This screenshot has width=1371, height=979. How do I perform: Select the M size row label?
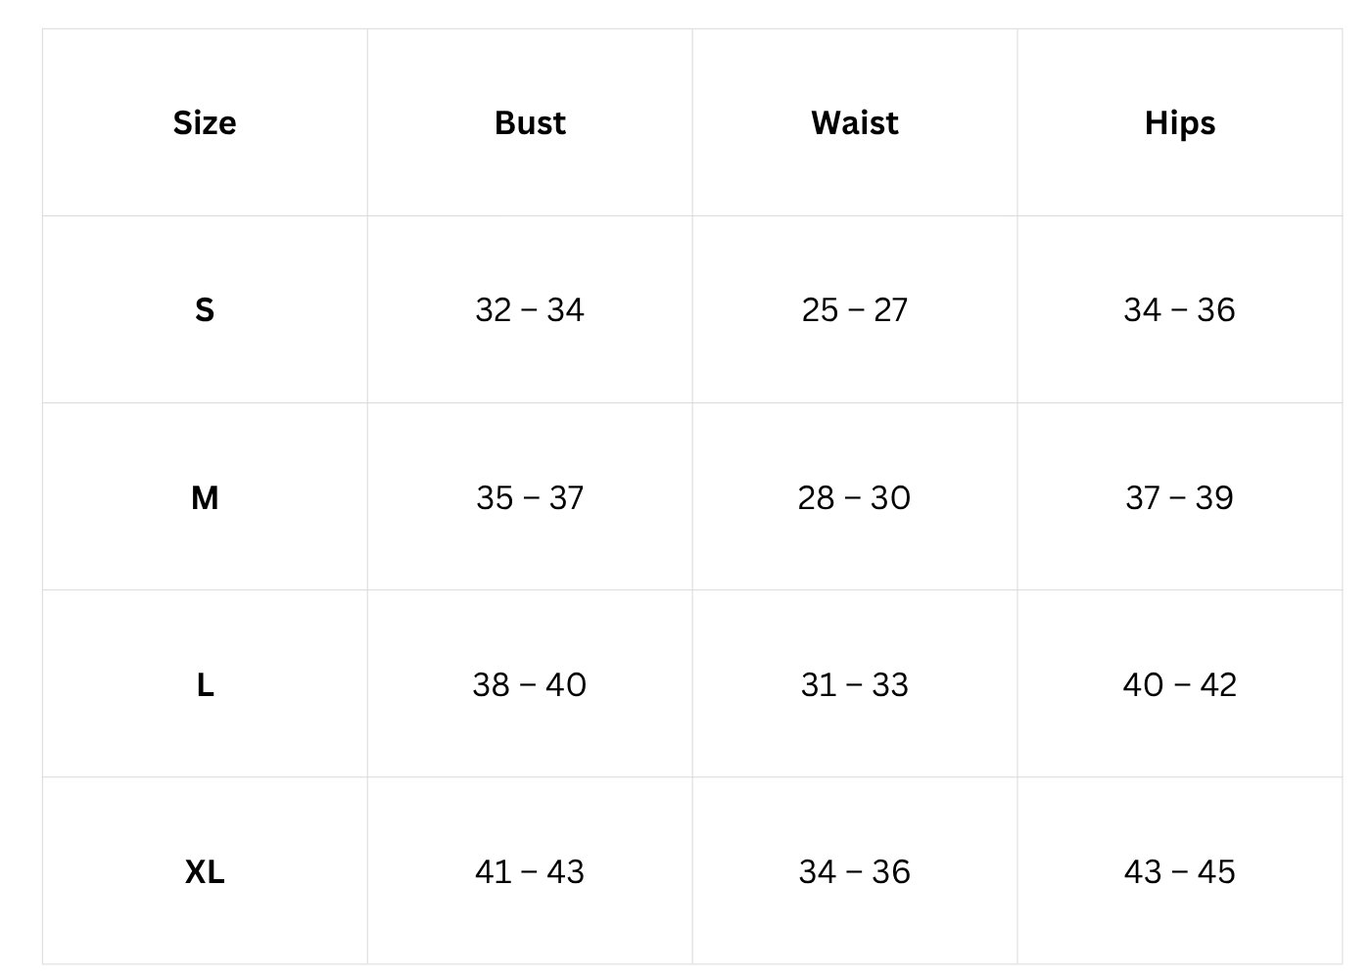pos(205,497)
